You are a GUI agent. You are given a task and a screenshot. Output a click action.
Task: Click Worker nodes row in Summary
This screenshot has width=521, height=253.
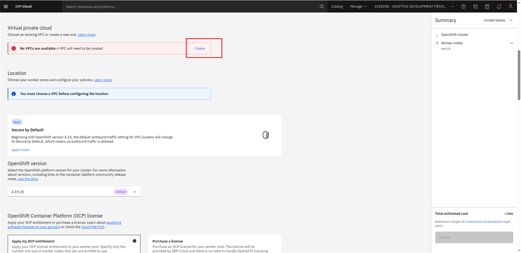[475, 43]
